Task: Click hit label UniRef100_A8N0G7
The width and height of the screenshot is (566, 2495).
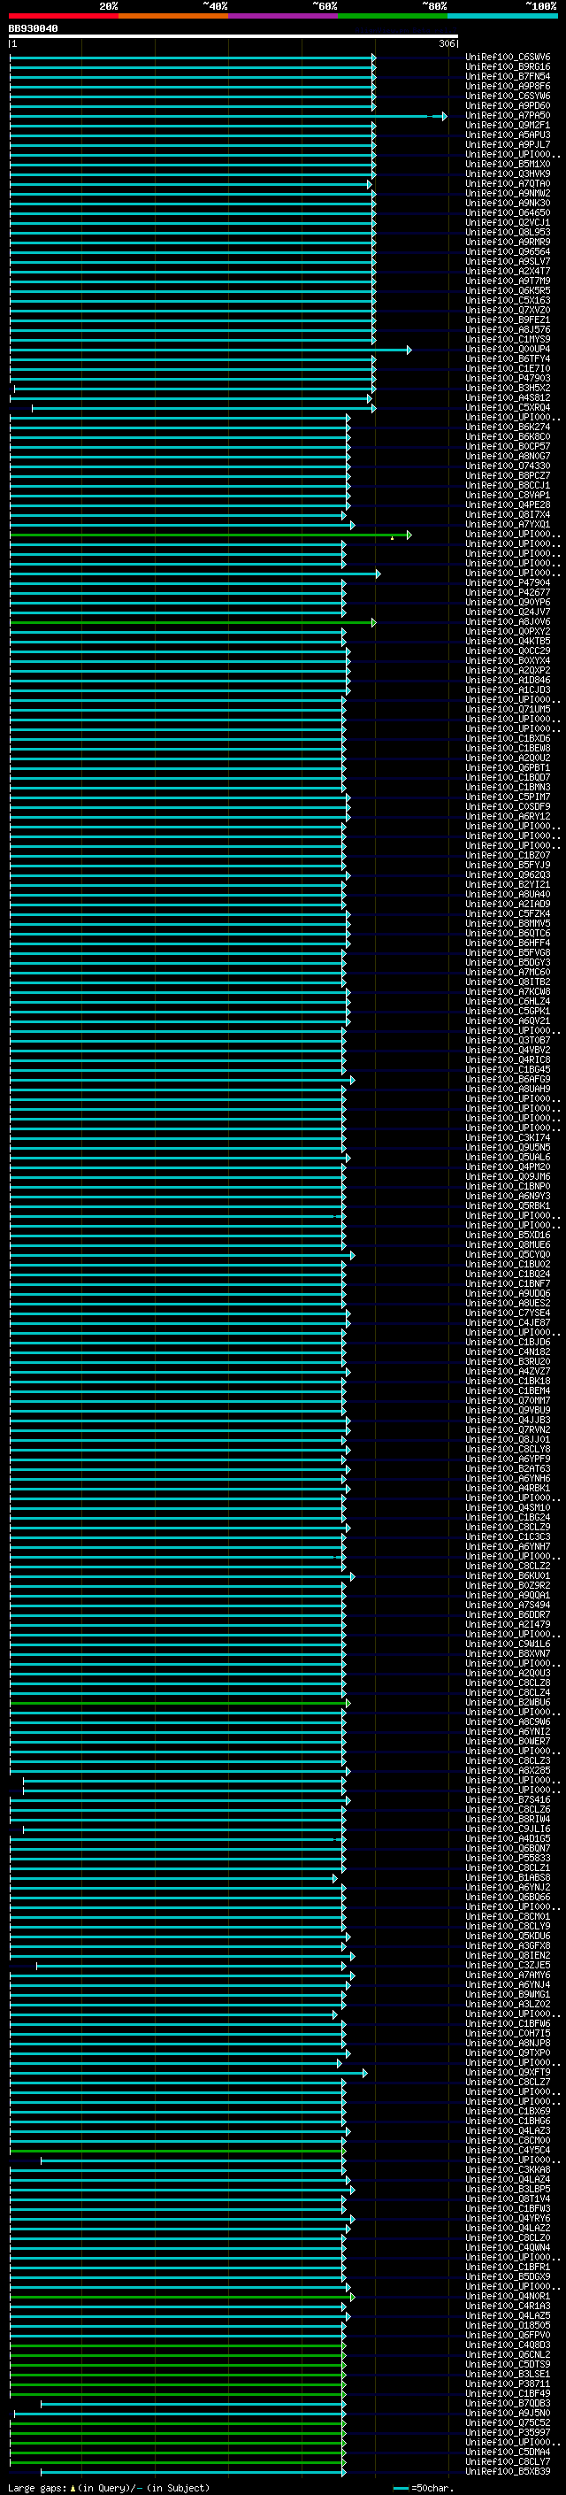Action: click(508, 455)
